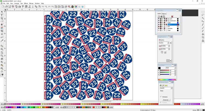
Task: Toggle printable icon of sign_text layer
Action: 161,19
